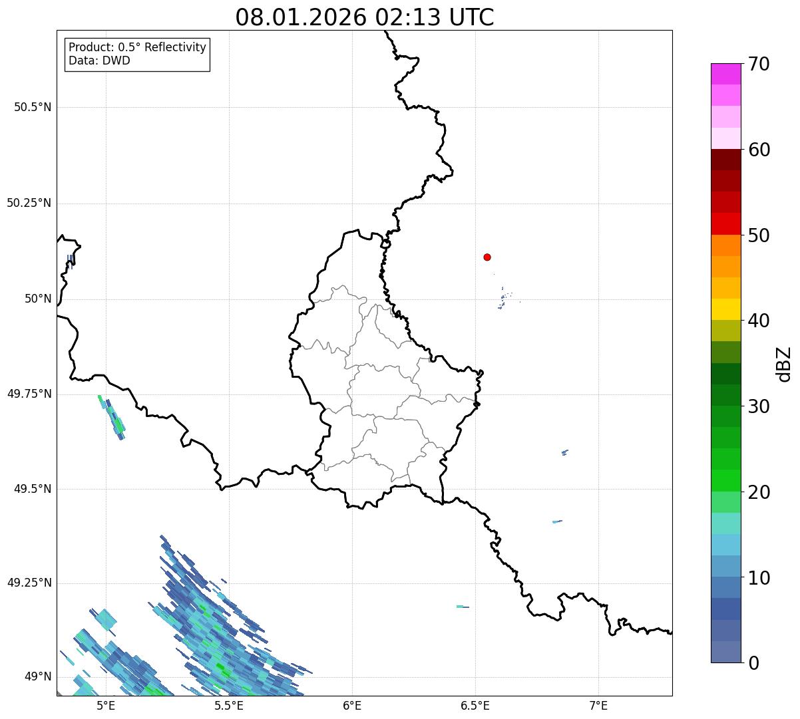Click the bright green colorbar segment at 20
800x719 pixels.
tap(725, 481)
